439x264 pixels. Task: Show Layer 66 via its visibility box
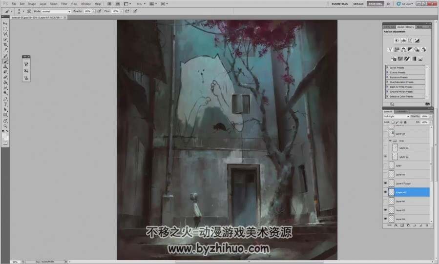point(385,202)
